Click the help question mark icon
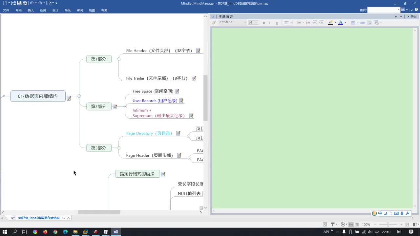Viewport: 420px width, 236px height. [50, 3]
